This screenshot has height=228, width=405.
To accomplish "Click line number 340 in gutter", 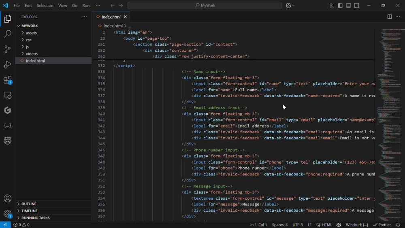I will (x=101, y=114).
